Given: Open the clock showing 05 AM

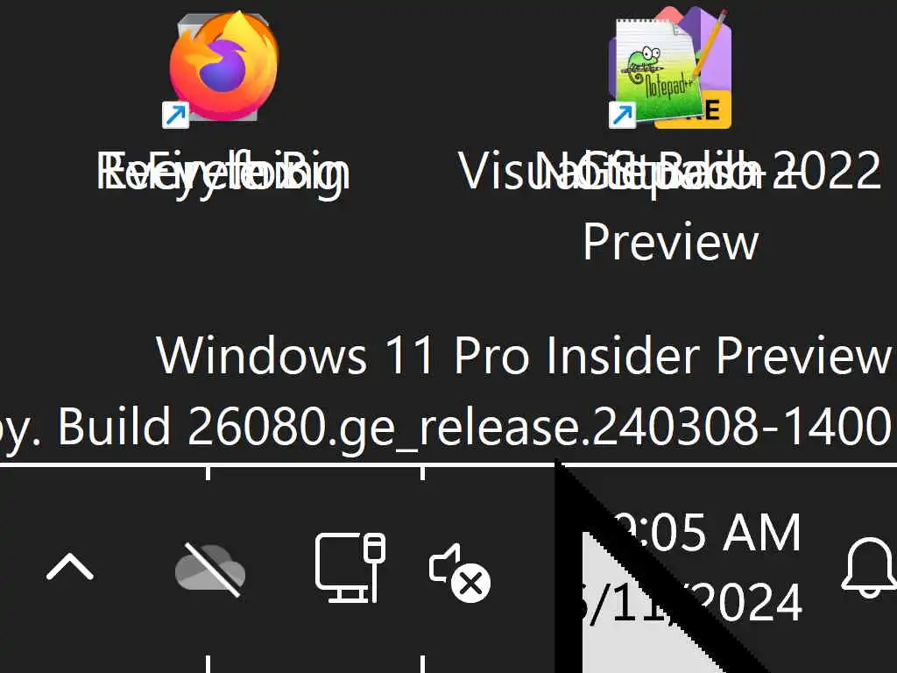Looking at the screenshot, I should pyautogui.click(x=705, y=532).
